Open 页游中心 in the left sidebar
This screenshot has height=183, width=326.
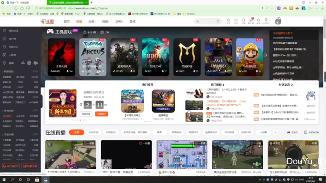(x=13, y=47)
